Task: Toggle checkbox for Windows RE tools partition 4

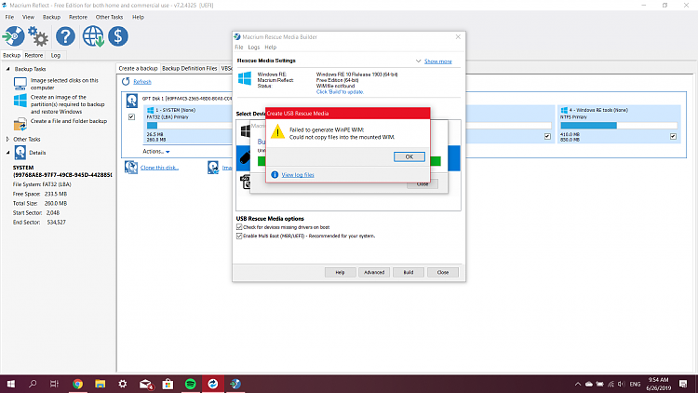Action: pos(673,136)
